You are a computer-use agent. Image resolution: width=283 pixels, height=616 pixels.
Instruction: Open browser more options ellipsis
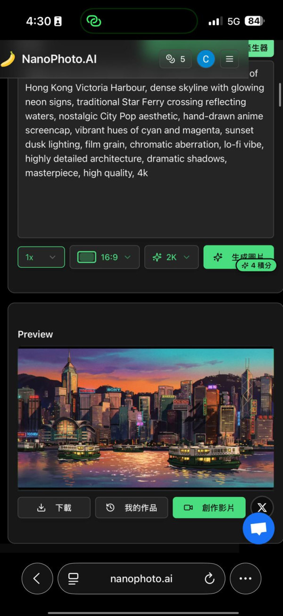[x=245, y=578]
